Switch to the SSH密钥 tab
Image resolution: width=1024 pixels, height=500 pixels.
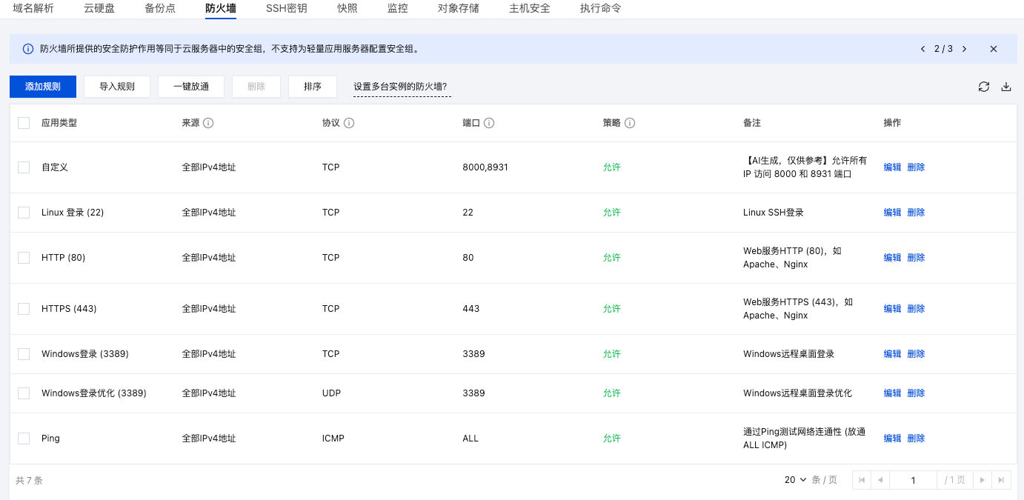286,9
